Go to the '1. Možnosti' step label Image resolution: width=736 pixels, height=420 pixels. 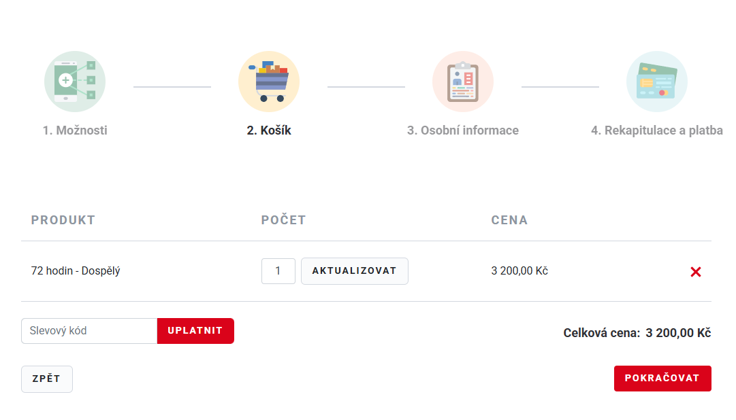(x=75, y=130)
